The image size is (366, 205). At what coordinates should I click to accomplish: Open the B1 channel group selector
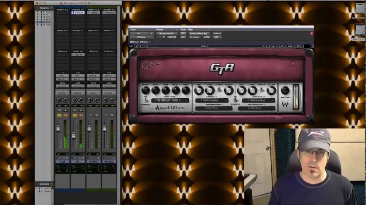coord(78,93)
